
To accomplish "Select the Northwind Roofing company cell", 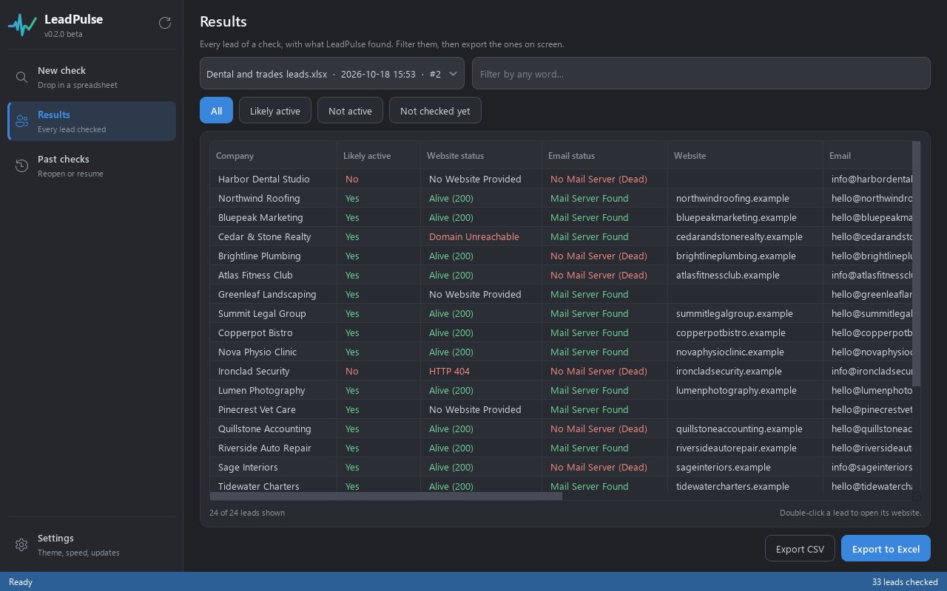I will click(x=273, y=198).
